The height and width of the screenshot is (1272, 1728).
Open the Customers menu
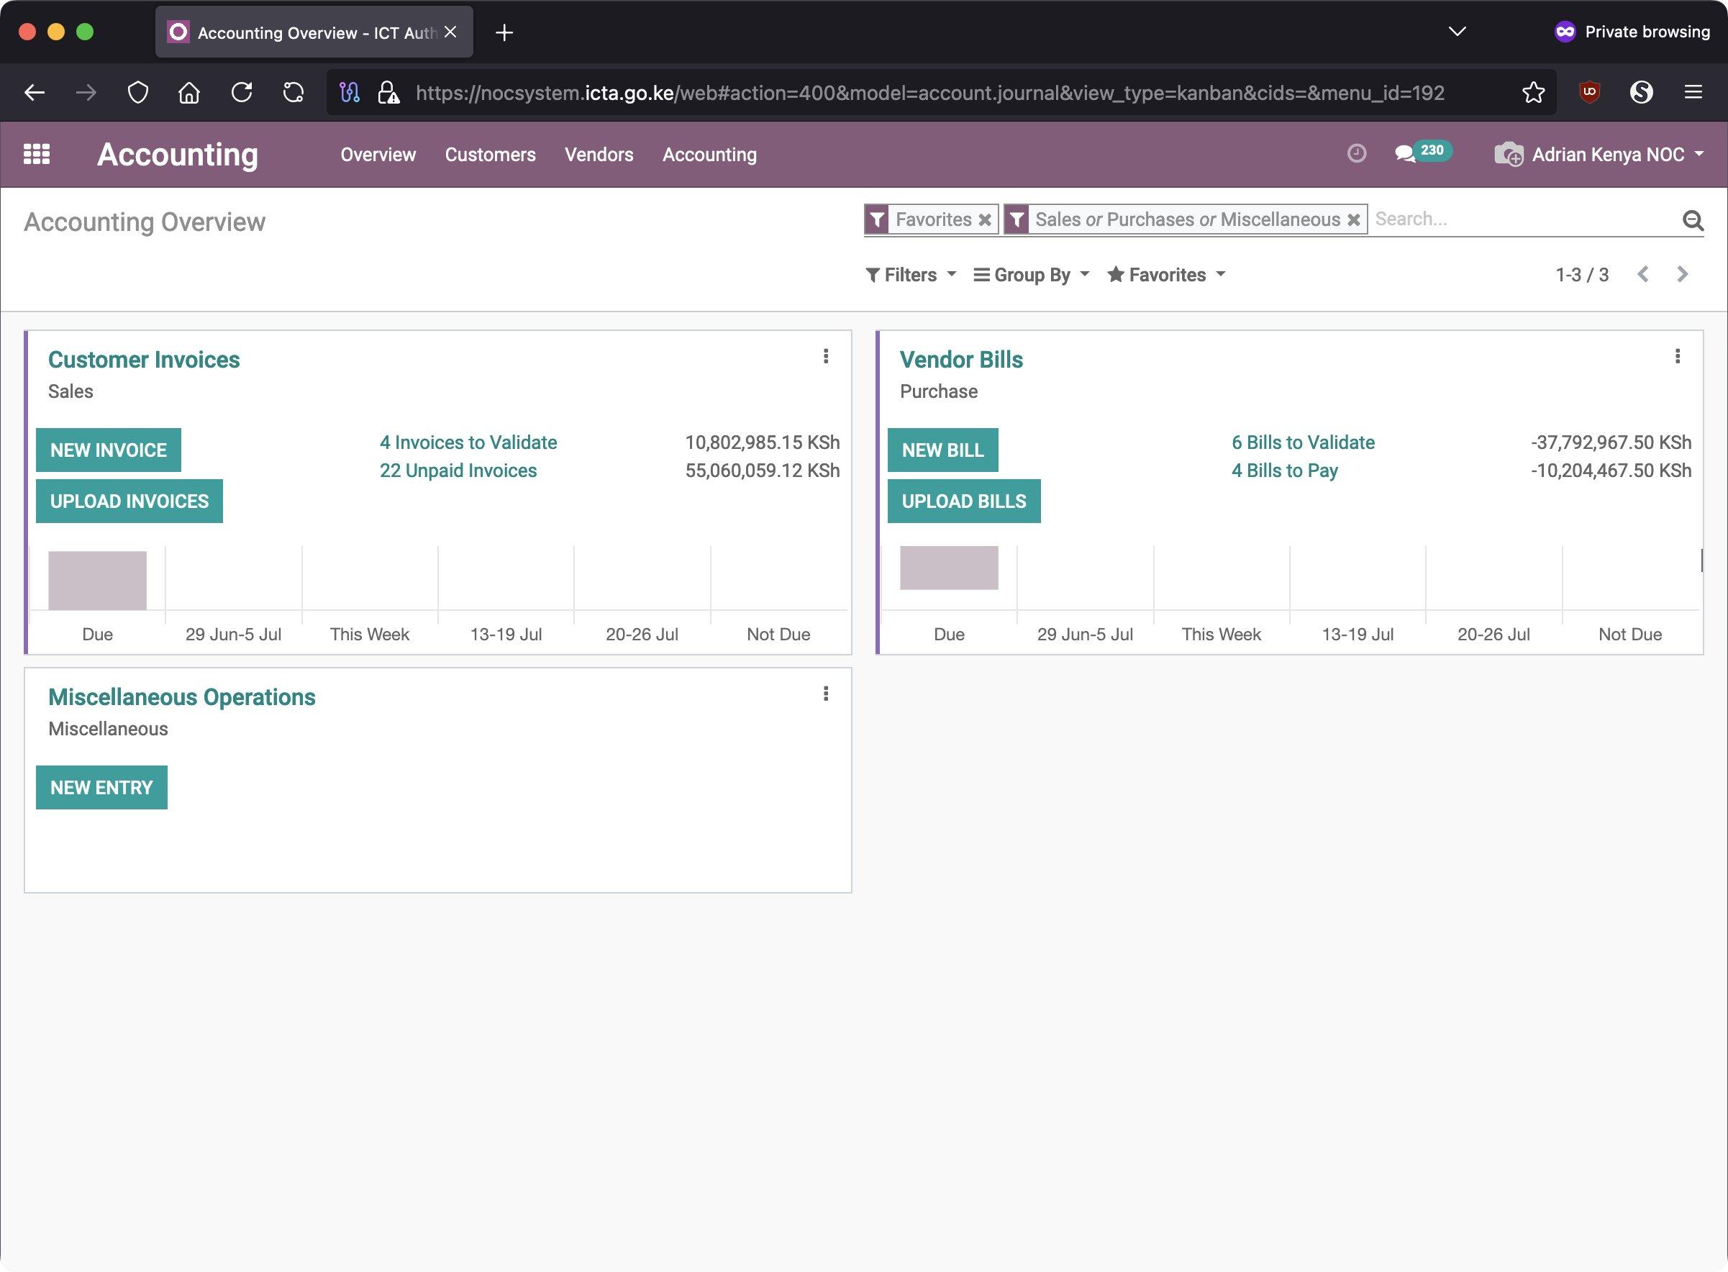489,155
